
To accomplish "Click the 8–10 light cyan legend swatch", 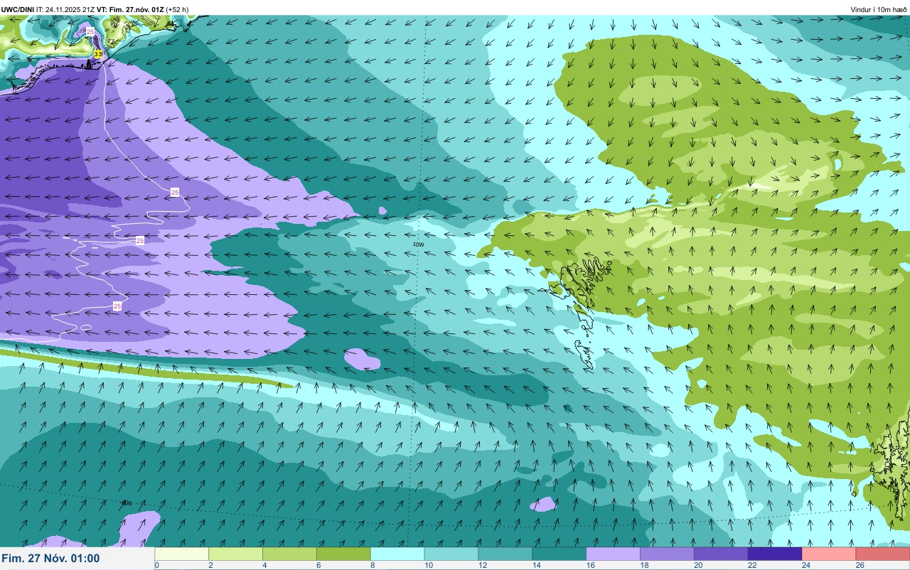I will tap(397, 554).
